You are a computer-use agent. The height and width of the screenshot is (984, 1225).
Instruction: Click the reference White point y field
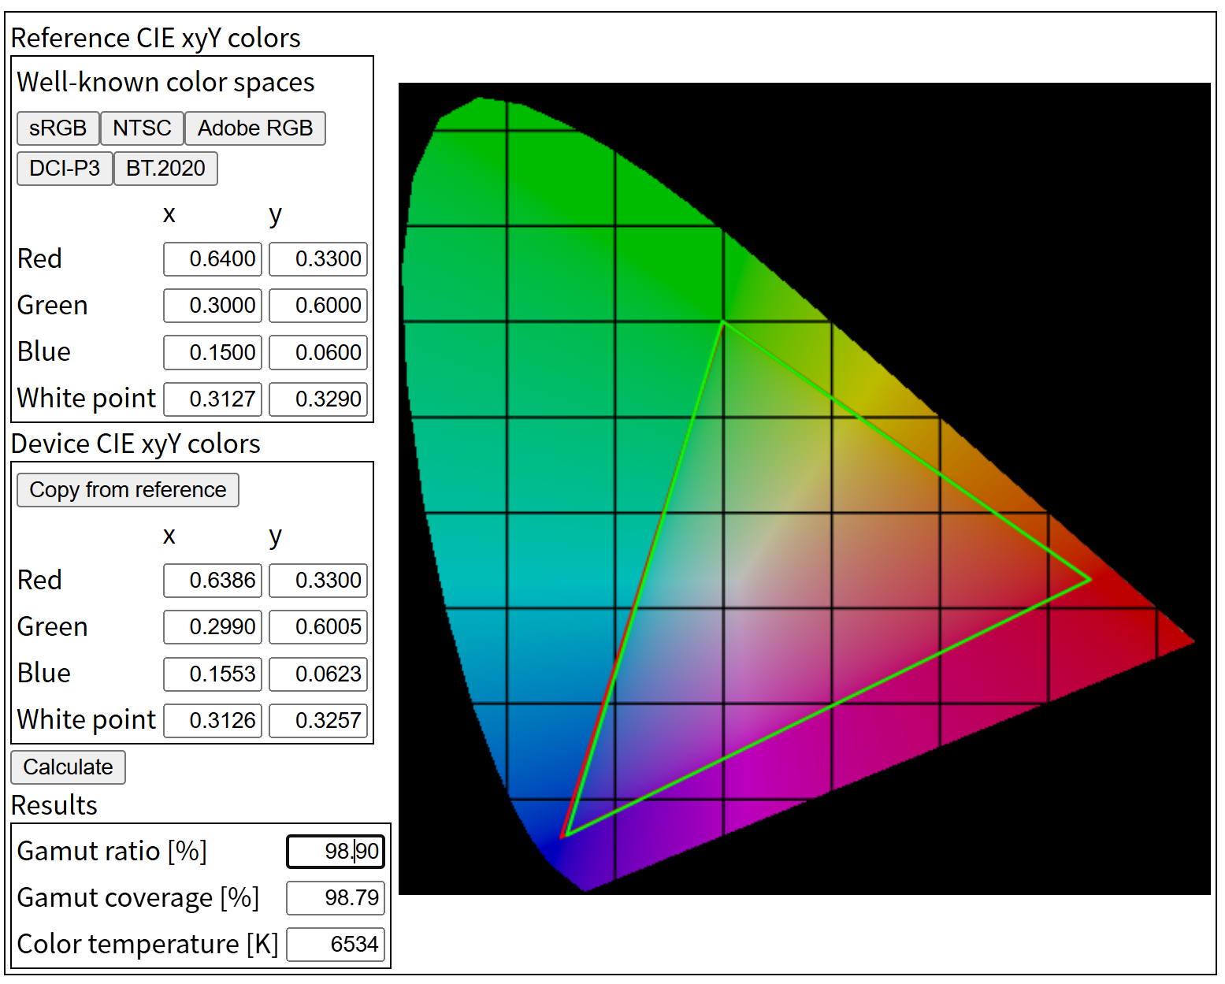point(318,399)
